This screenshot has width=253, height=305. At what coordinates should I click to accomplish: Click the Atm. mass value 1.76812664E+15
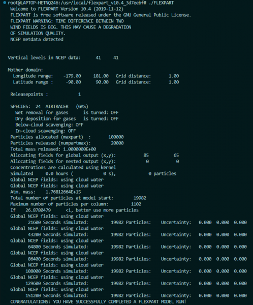pos(63,192)
